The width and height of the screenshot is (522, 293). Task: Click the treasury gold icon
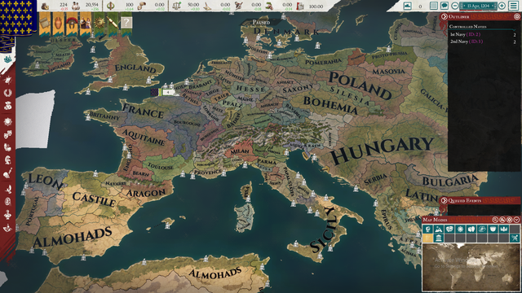(45, 6)
